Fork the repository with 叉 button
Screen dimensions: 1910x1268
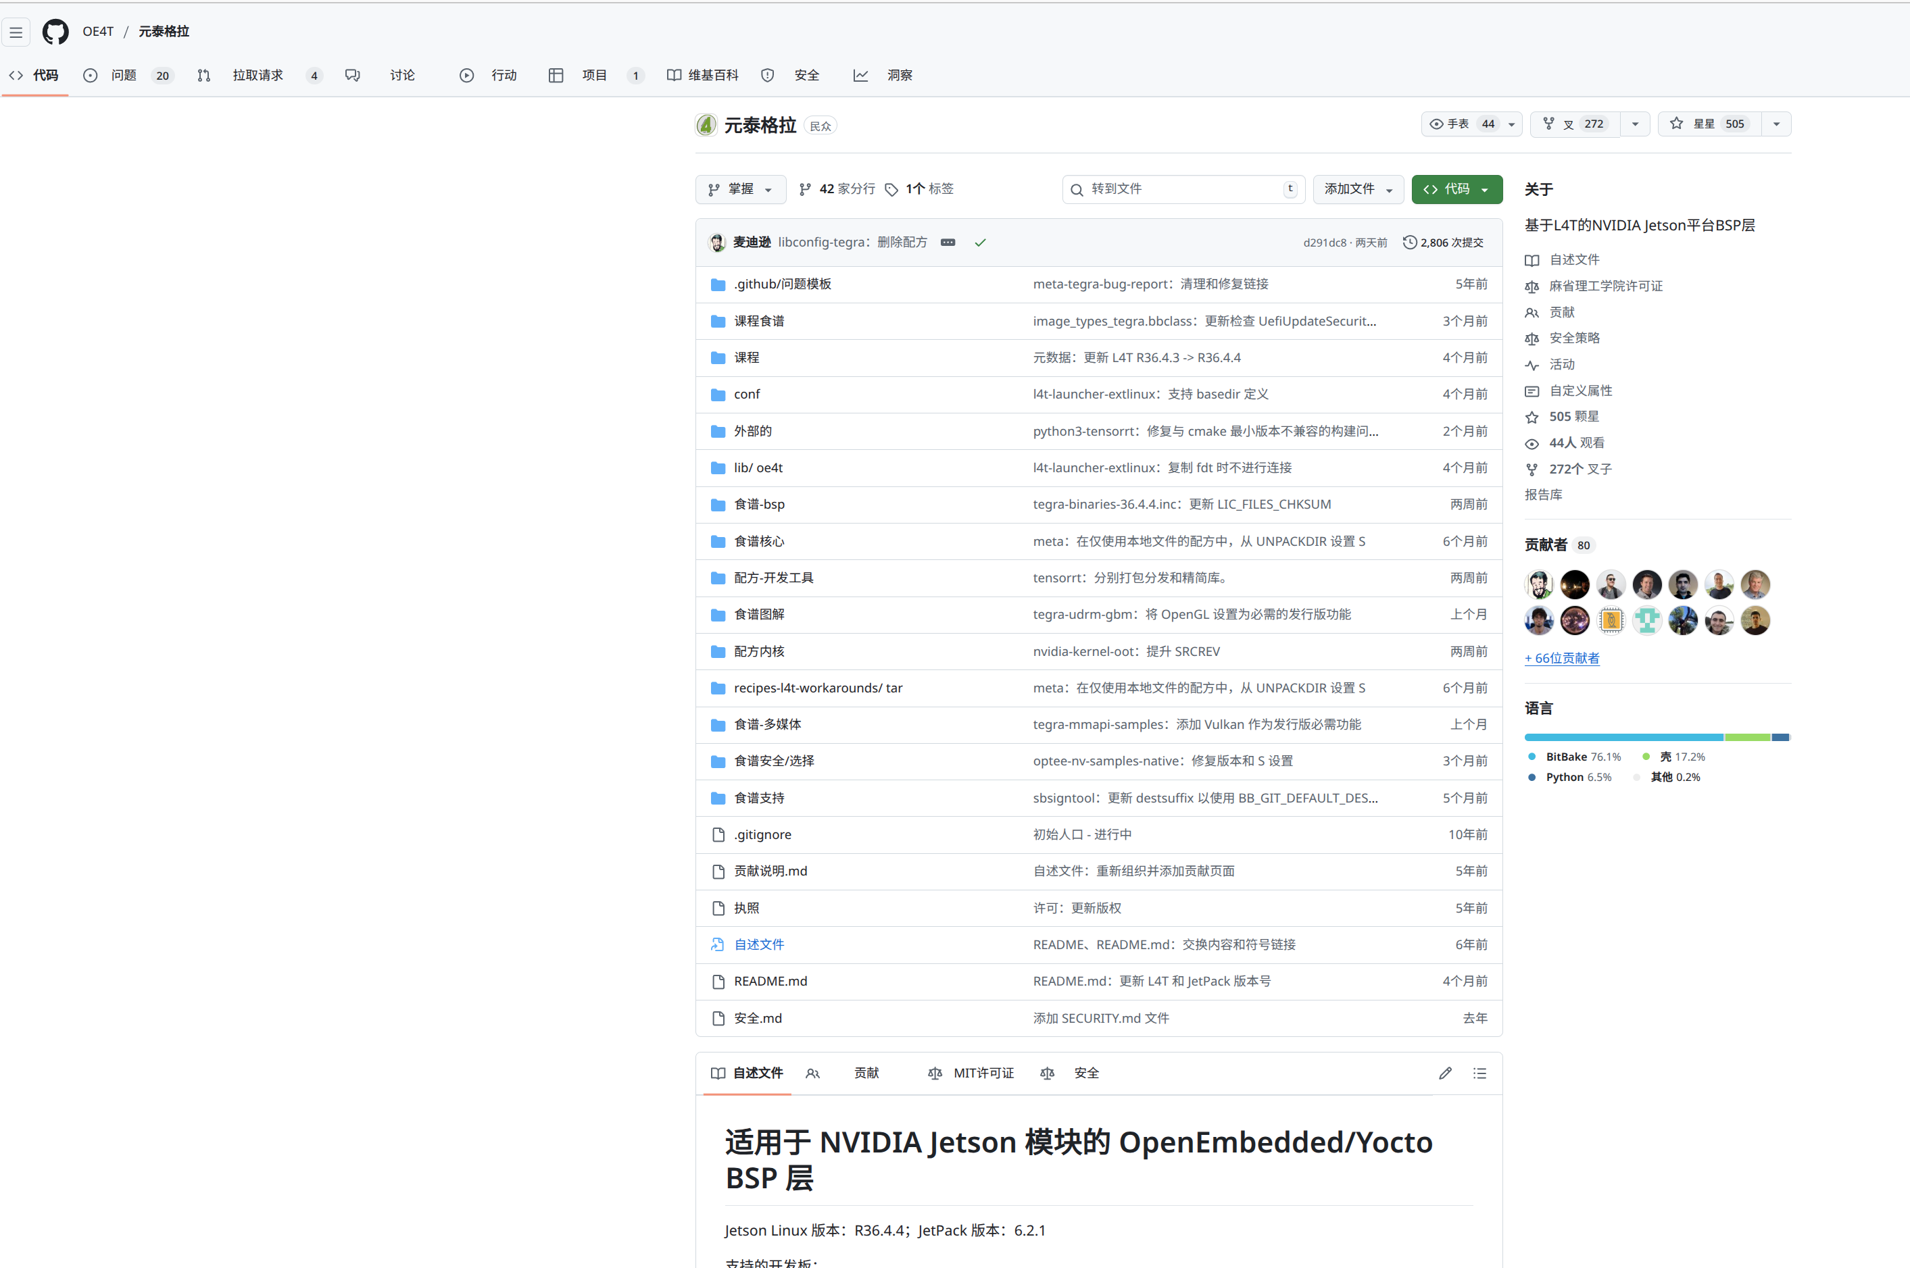[x=1574, y=124]
